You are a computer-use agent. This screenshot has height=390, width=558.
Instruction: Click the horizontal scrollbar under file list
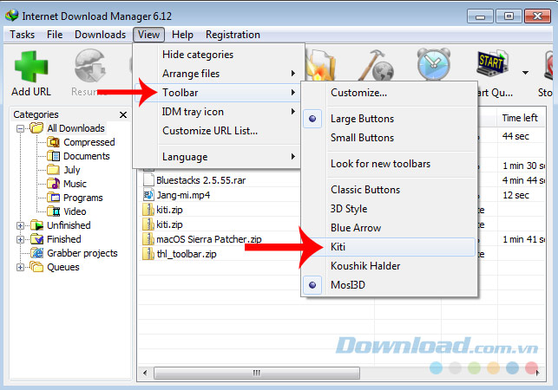(x=256, y=373)
